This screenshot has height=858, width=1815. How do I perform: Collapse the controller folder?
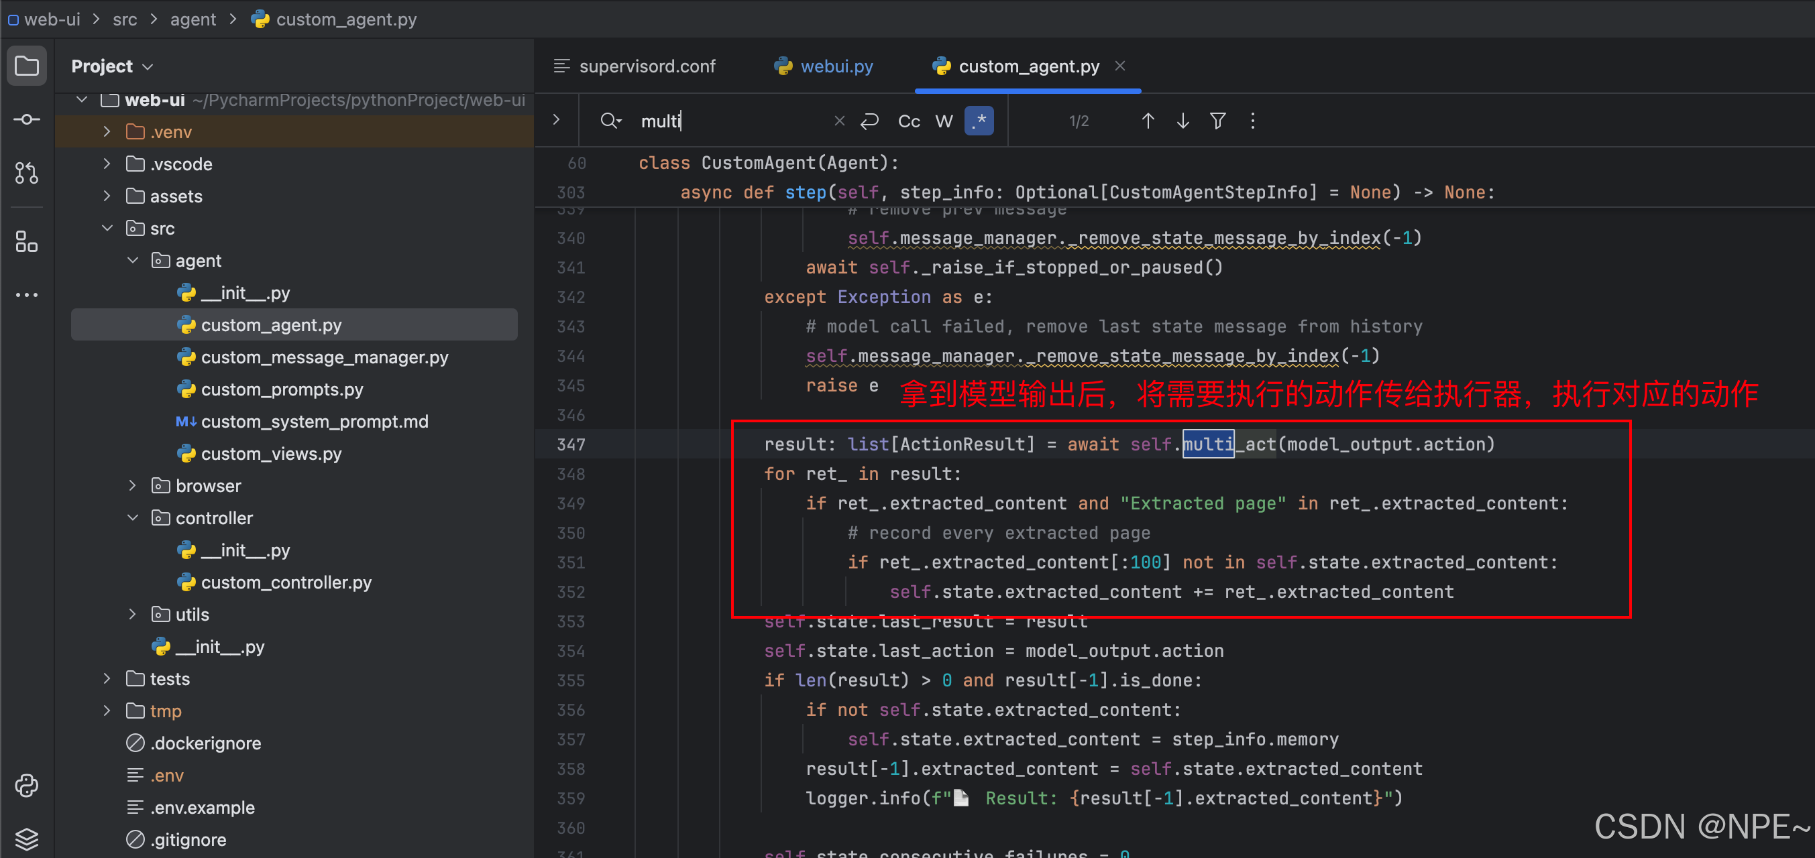pos(132,518)
